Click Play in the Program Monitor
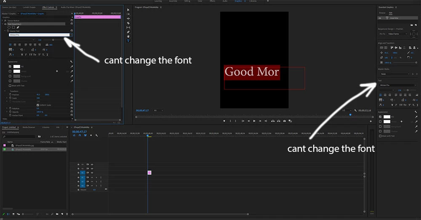This screenshot has width=421, height=220. 254,121
